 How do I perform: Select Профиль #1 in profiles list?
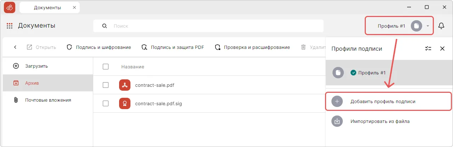tap(389, 73)
